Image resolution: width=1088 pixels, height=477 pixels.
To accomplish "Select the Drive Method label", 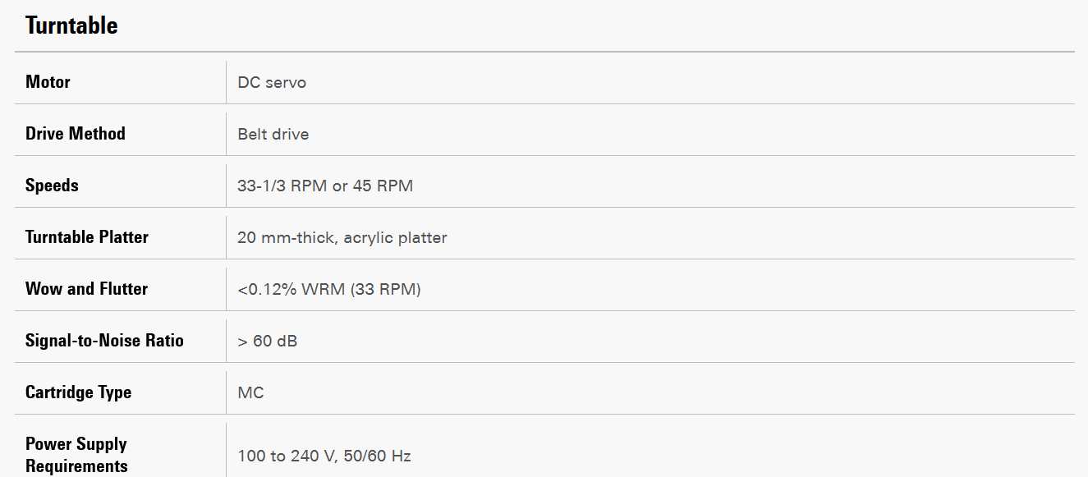I will coord(76,134).
